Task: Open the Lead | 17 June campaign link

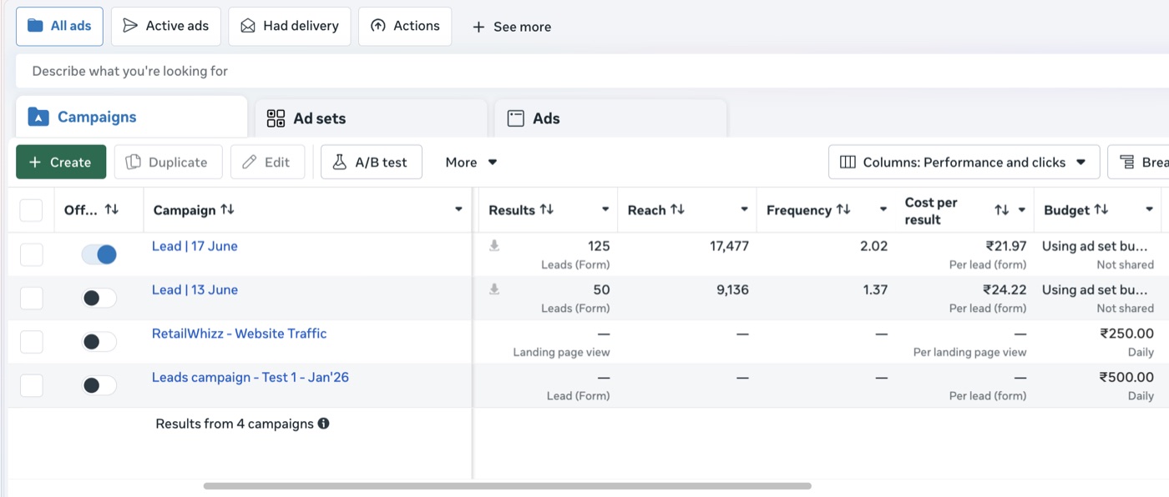Action: point(195,246)
